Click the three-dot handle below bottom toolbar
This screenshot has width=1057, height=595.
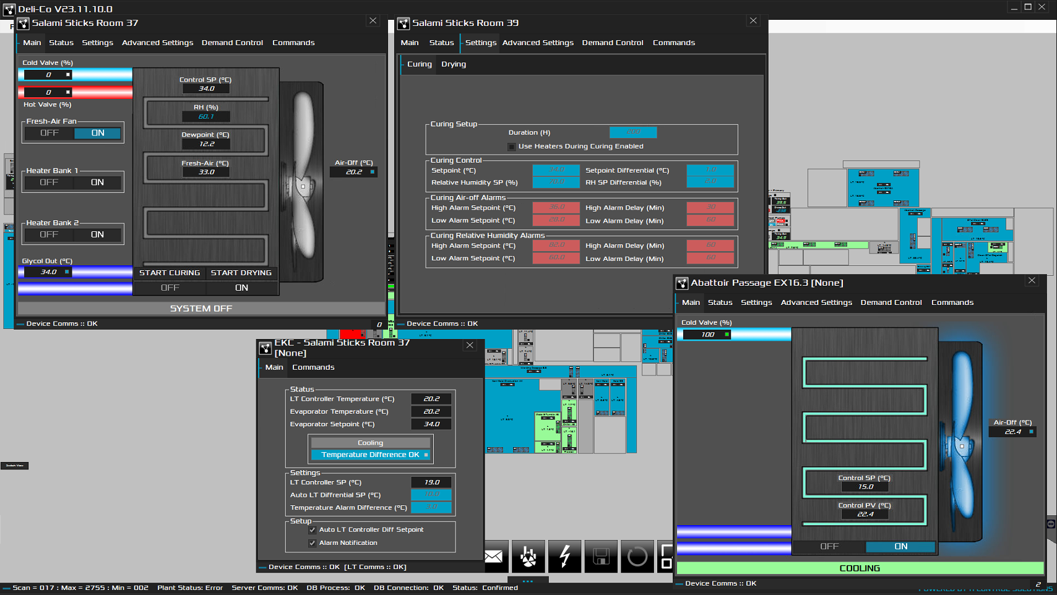tap(527, 581)
